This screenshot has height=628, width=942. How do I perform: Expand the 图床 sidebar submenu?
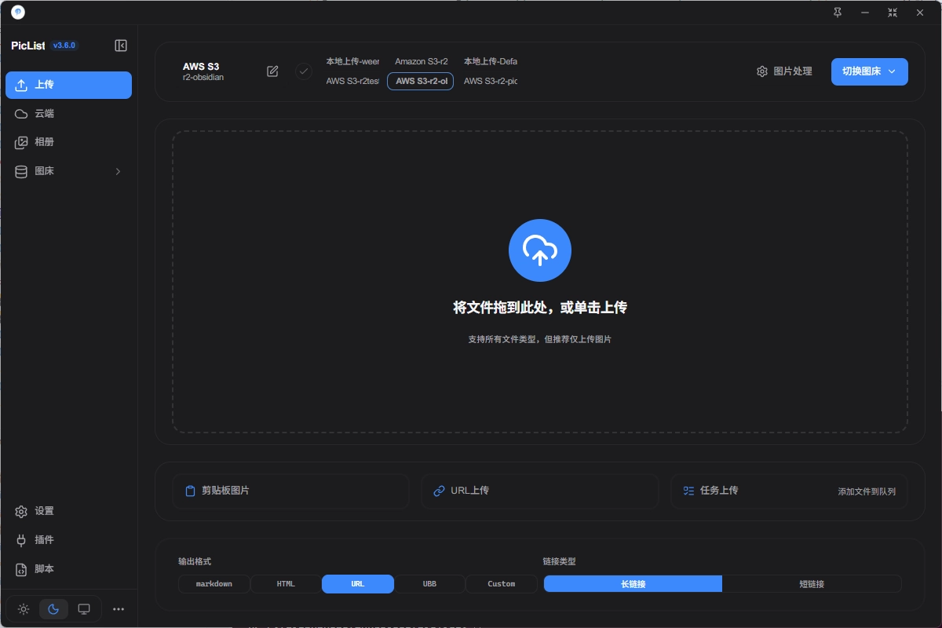point(68,171)
